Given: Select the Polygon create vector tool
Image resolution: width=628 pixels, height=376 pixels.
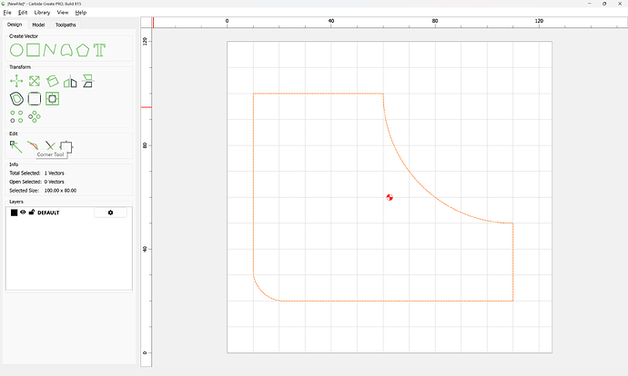Looking at the screenshot, I should pos(83,50).
